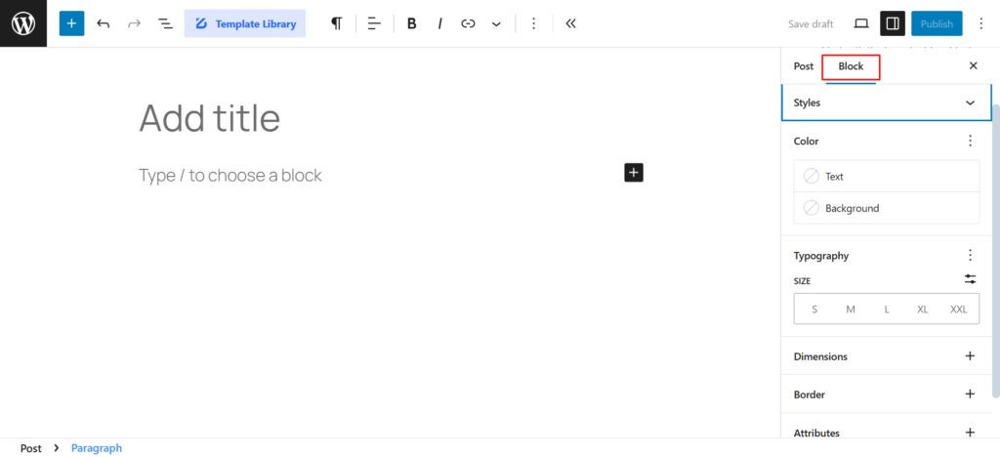Open Typography panel options menu
The image size is (1000, 457).
coord(970,256)
